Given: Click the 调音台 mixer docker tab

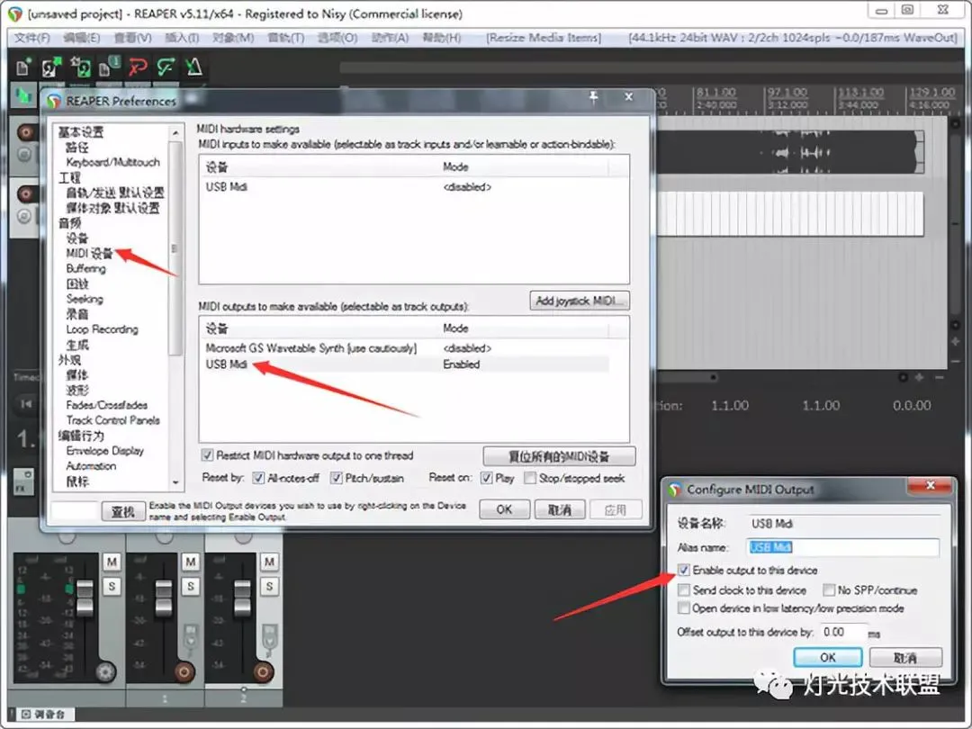Looking at the screenshot, I should [43, 714].
